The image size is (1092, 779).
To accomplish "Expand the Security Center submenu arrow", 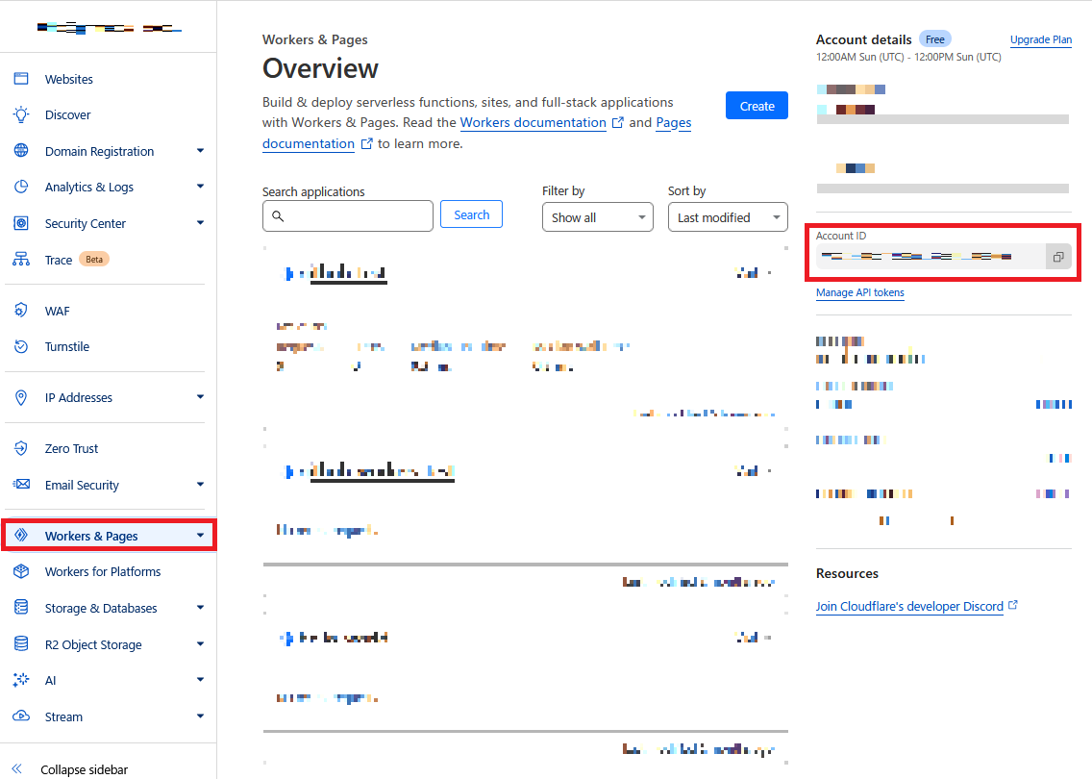I will [201, 223].
